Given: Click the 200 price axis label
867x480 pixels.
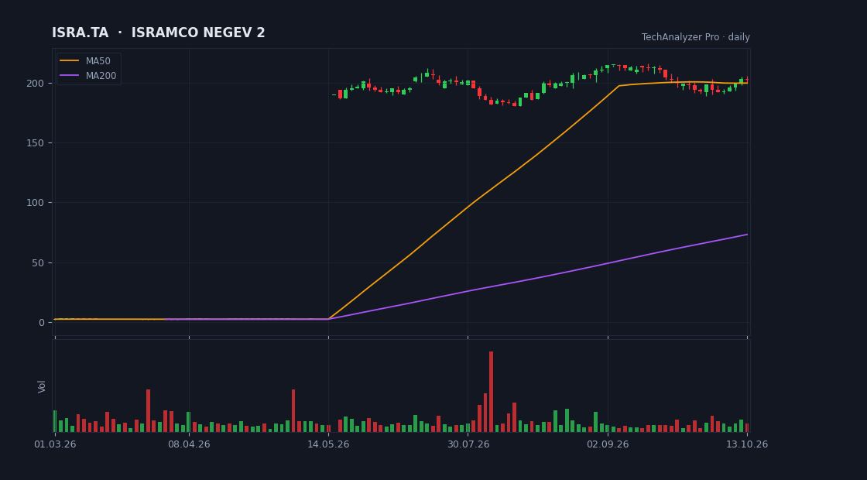Looking at the screenshot, I should coord(36,84).
